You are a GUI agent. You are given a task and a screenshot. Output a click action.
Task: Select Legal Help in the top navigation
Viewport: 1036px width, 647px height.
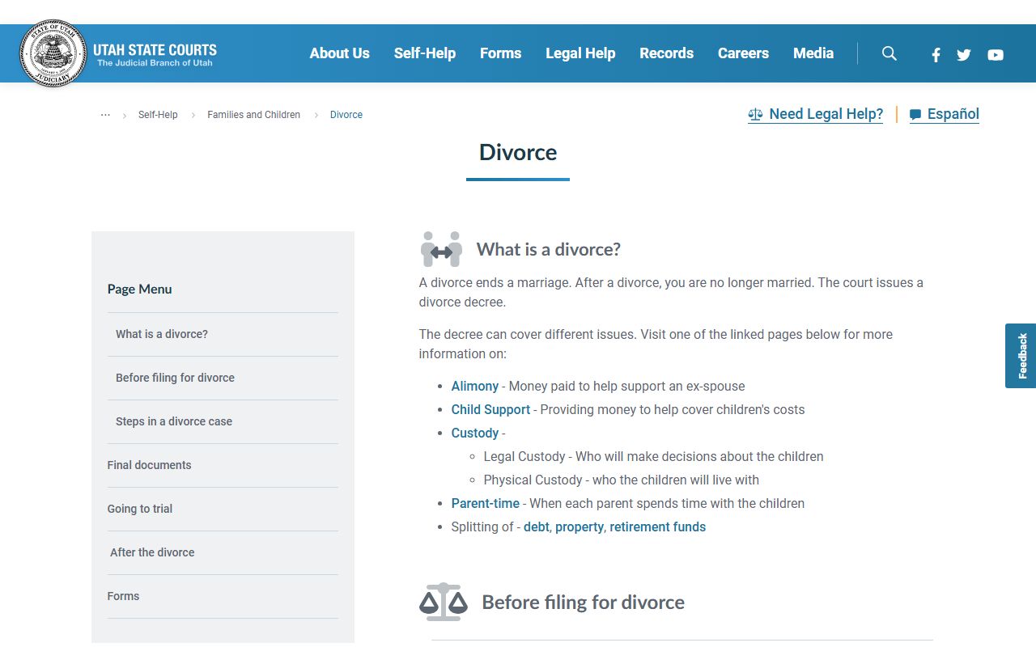[x=580, y=53]
